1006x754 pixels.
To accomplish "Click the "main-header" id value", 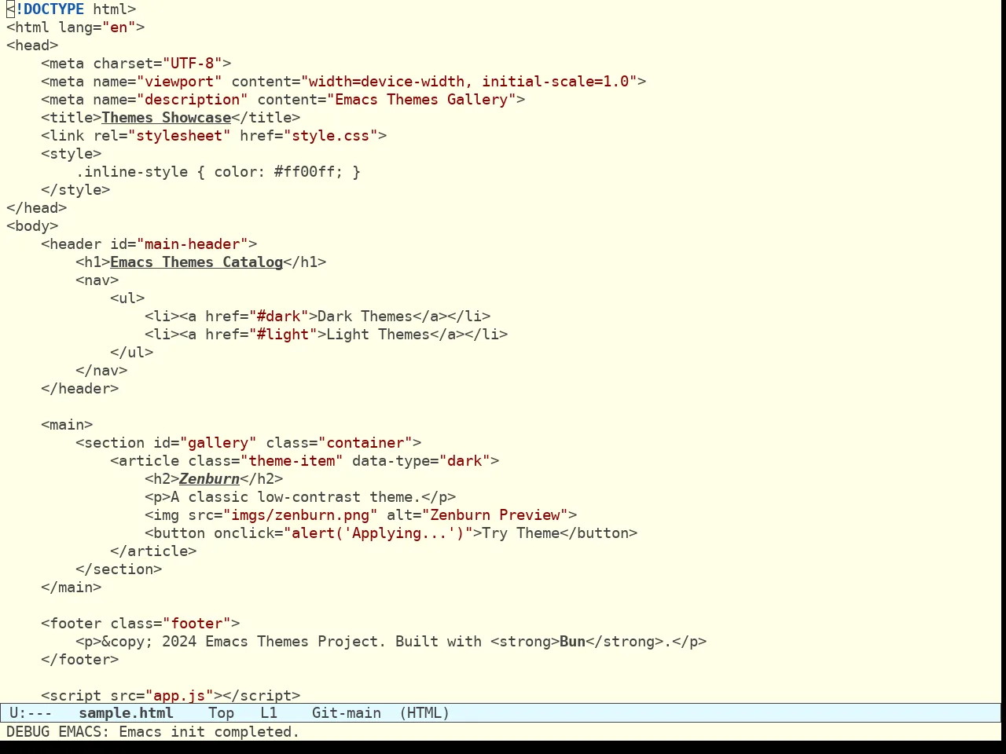I will tap(193, 244).
